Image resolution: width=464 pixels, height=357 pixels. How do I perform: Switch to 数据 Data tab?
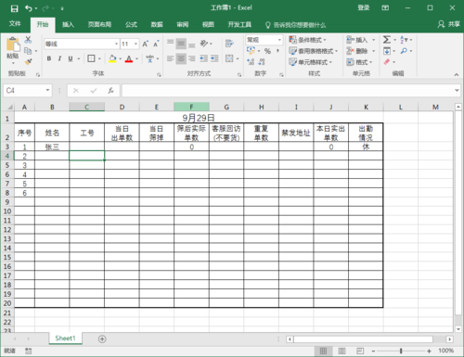[157, 24]
